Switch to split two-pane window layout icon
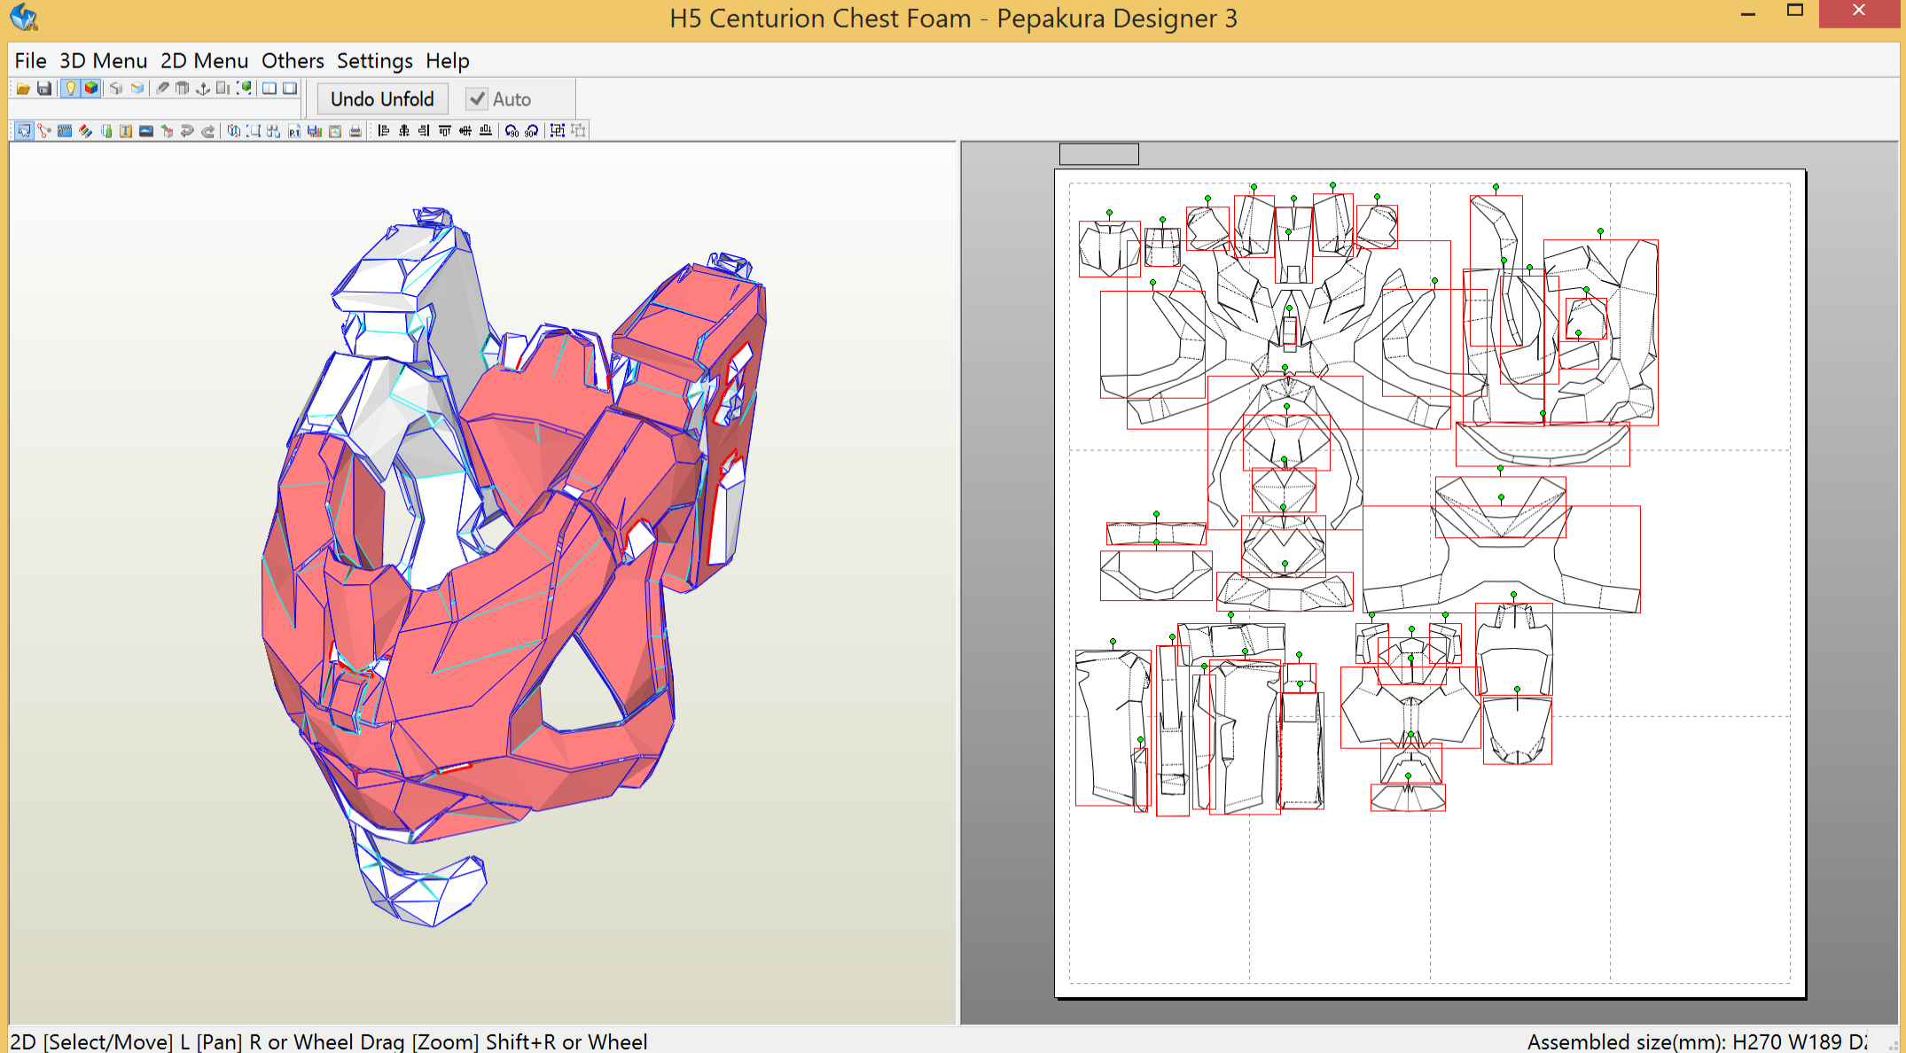Viewport: 1906px width, 1053px height. point(269,89)
